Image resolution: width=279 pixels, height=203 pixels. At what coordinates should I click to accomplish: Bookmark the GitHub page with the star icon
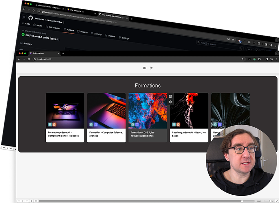233,39
